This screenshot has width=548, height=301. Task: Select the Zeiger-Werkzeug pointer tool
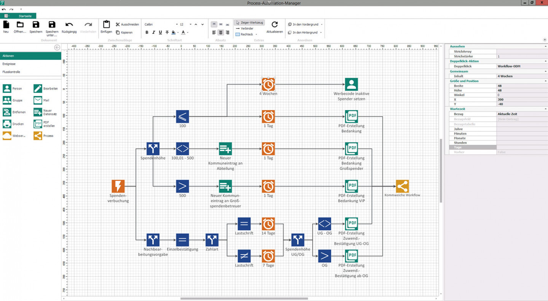pyautogui.click(x=249, y=22)
